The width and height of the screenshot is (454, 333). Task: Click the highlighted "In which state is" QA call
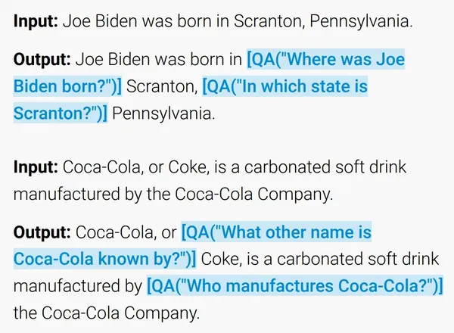[285, 86]
